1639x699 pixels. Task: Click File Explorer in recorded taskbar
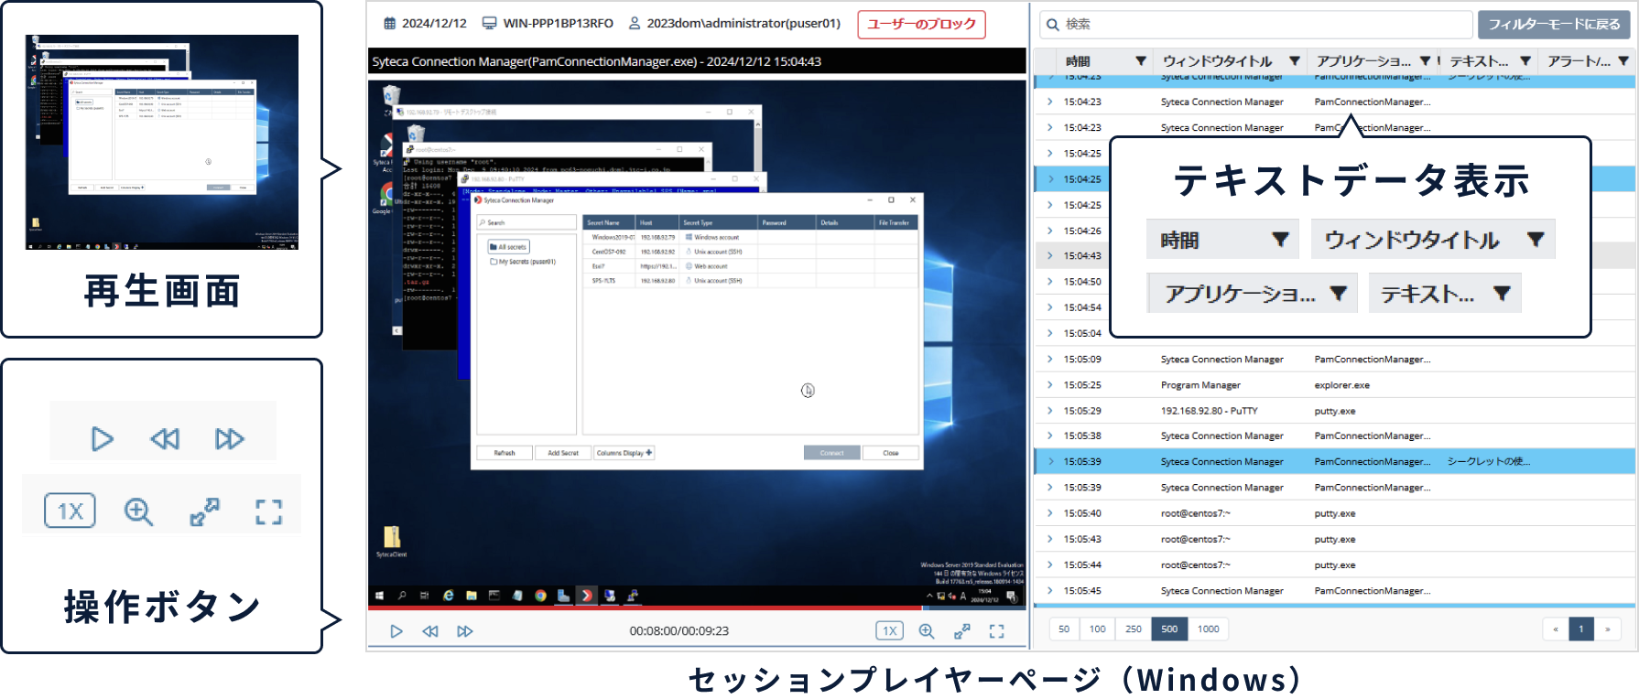472,596
